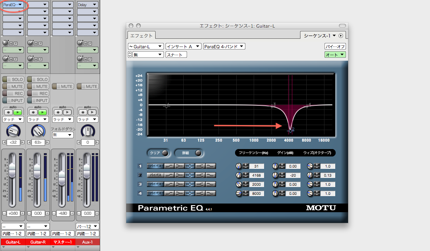This screenshot has width=430, height=251.
Task: Open the インサート A dropdown
Action: pyautogui.click(x=183, y=47)
